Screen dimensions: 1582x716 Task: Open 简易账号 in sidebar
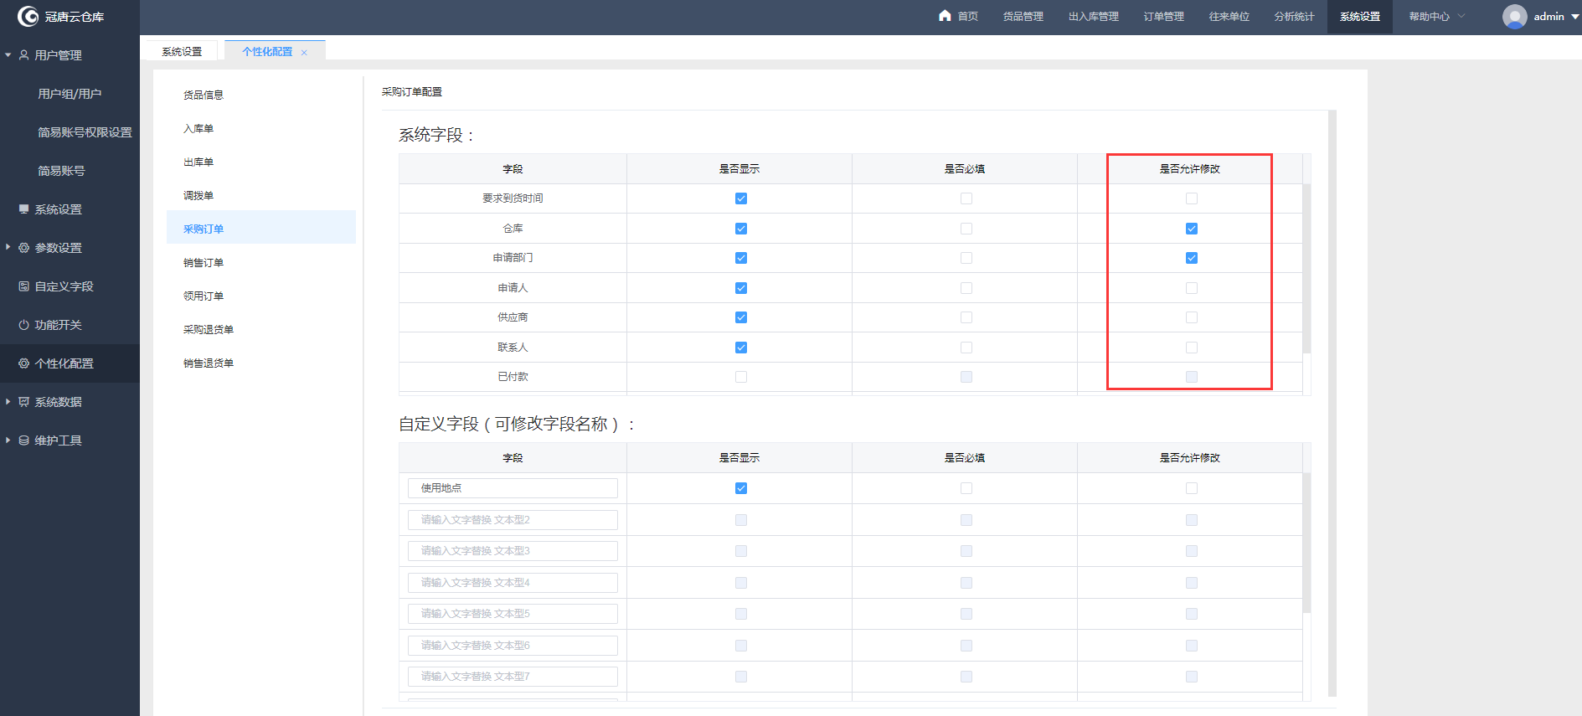tap(61, 171)
